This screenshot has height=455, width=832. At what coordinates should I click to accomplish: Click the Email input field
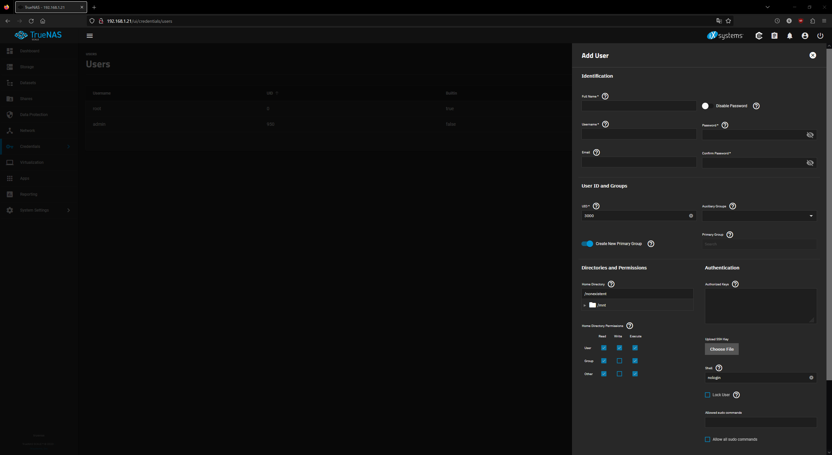639,162
